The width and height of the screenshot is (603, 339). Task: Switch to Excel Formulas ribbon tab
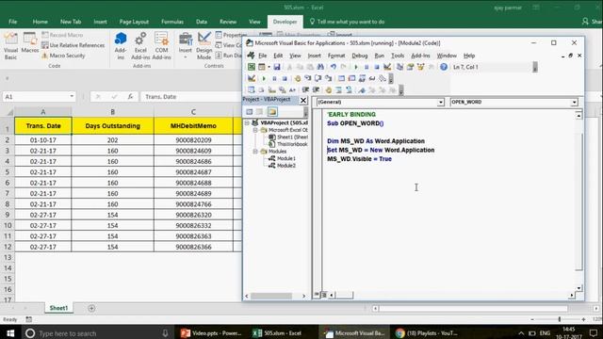click(x=171, y=22)
